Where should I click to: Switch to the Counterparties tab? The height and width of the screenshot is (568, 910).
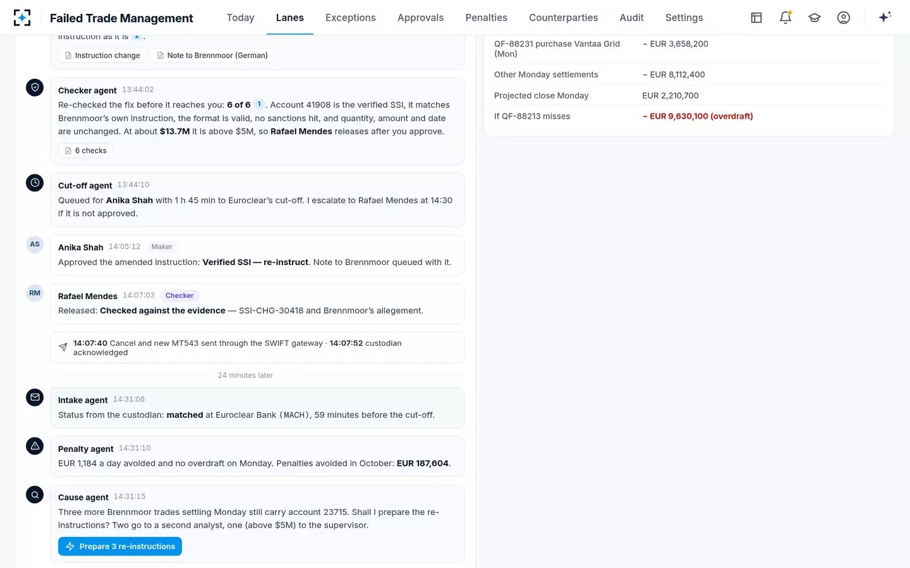(564, 18)
